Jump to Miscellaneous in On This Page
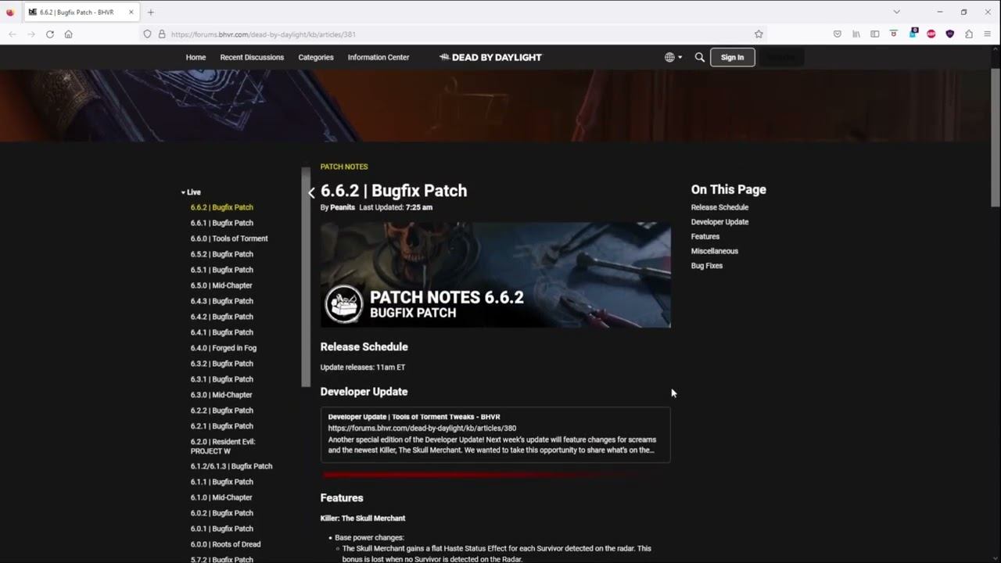The height and width of the screenshot is (563, 1001). [x=715, y=251]
